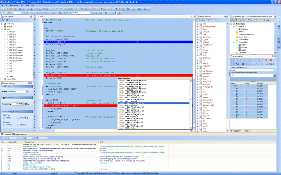Viewport: 281px width, 175px height.
Task: Click the Cut scissors icon
Action: pyautogui.click(x=65, y=9)
